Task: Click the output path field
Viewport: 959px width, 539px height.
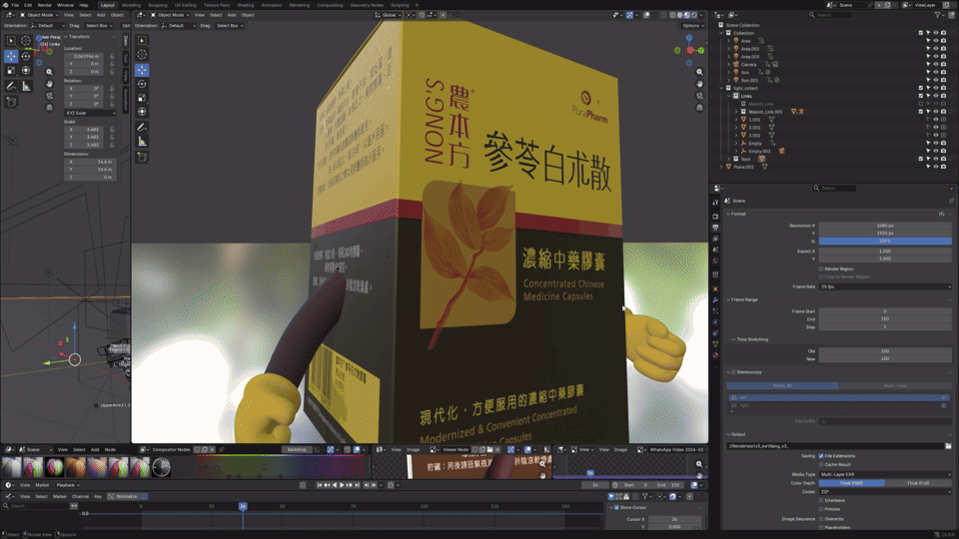Action: click(835, 446)
